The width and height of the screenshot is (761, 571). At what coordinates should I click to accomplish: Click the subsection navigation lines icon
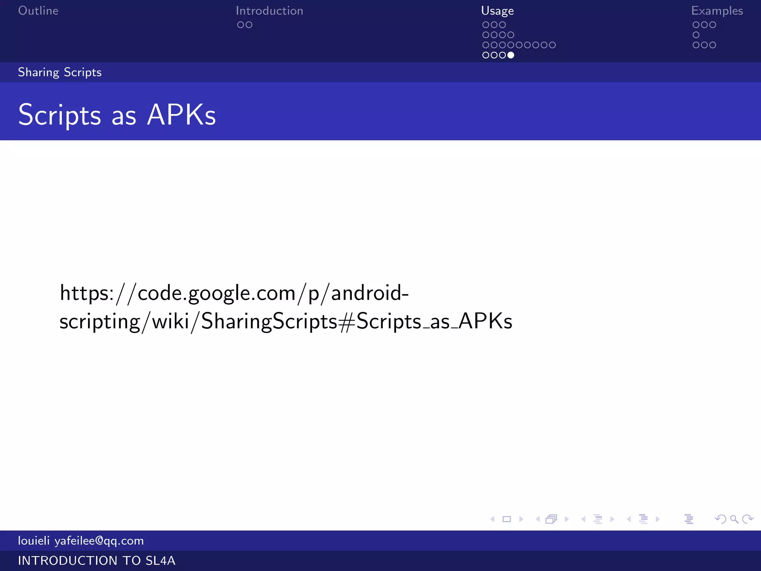[x=598, y=519]
